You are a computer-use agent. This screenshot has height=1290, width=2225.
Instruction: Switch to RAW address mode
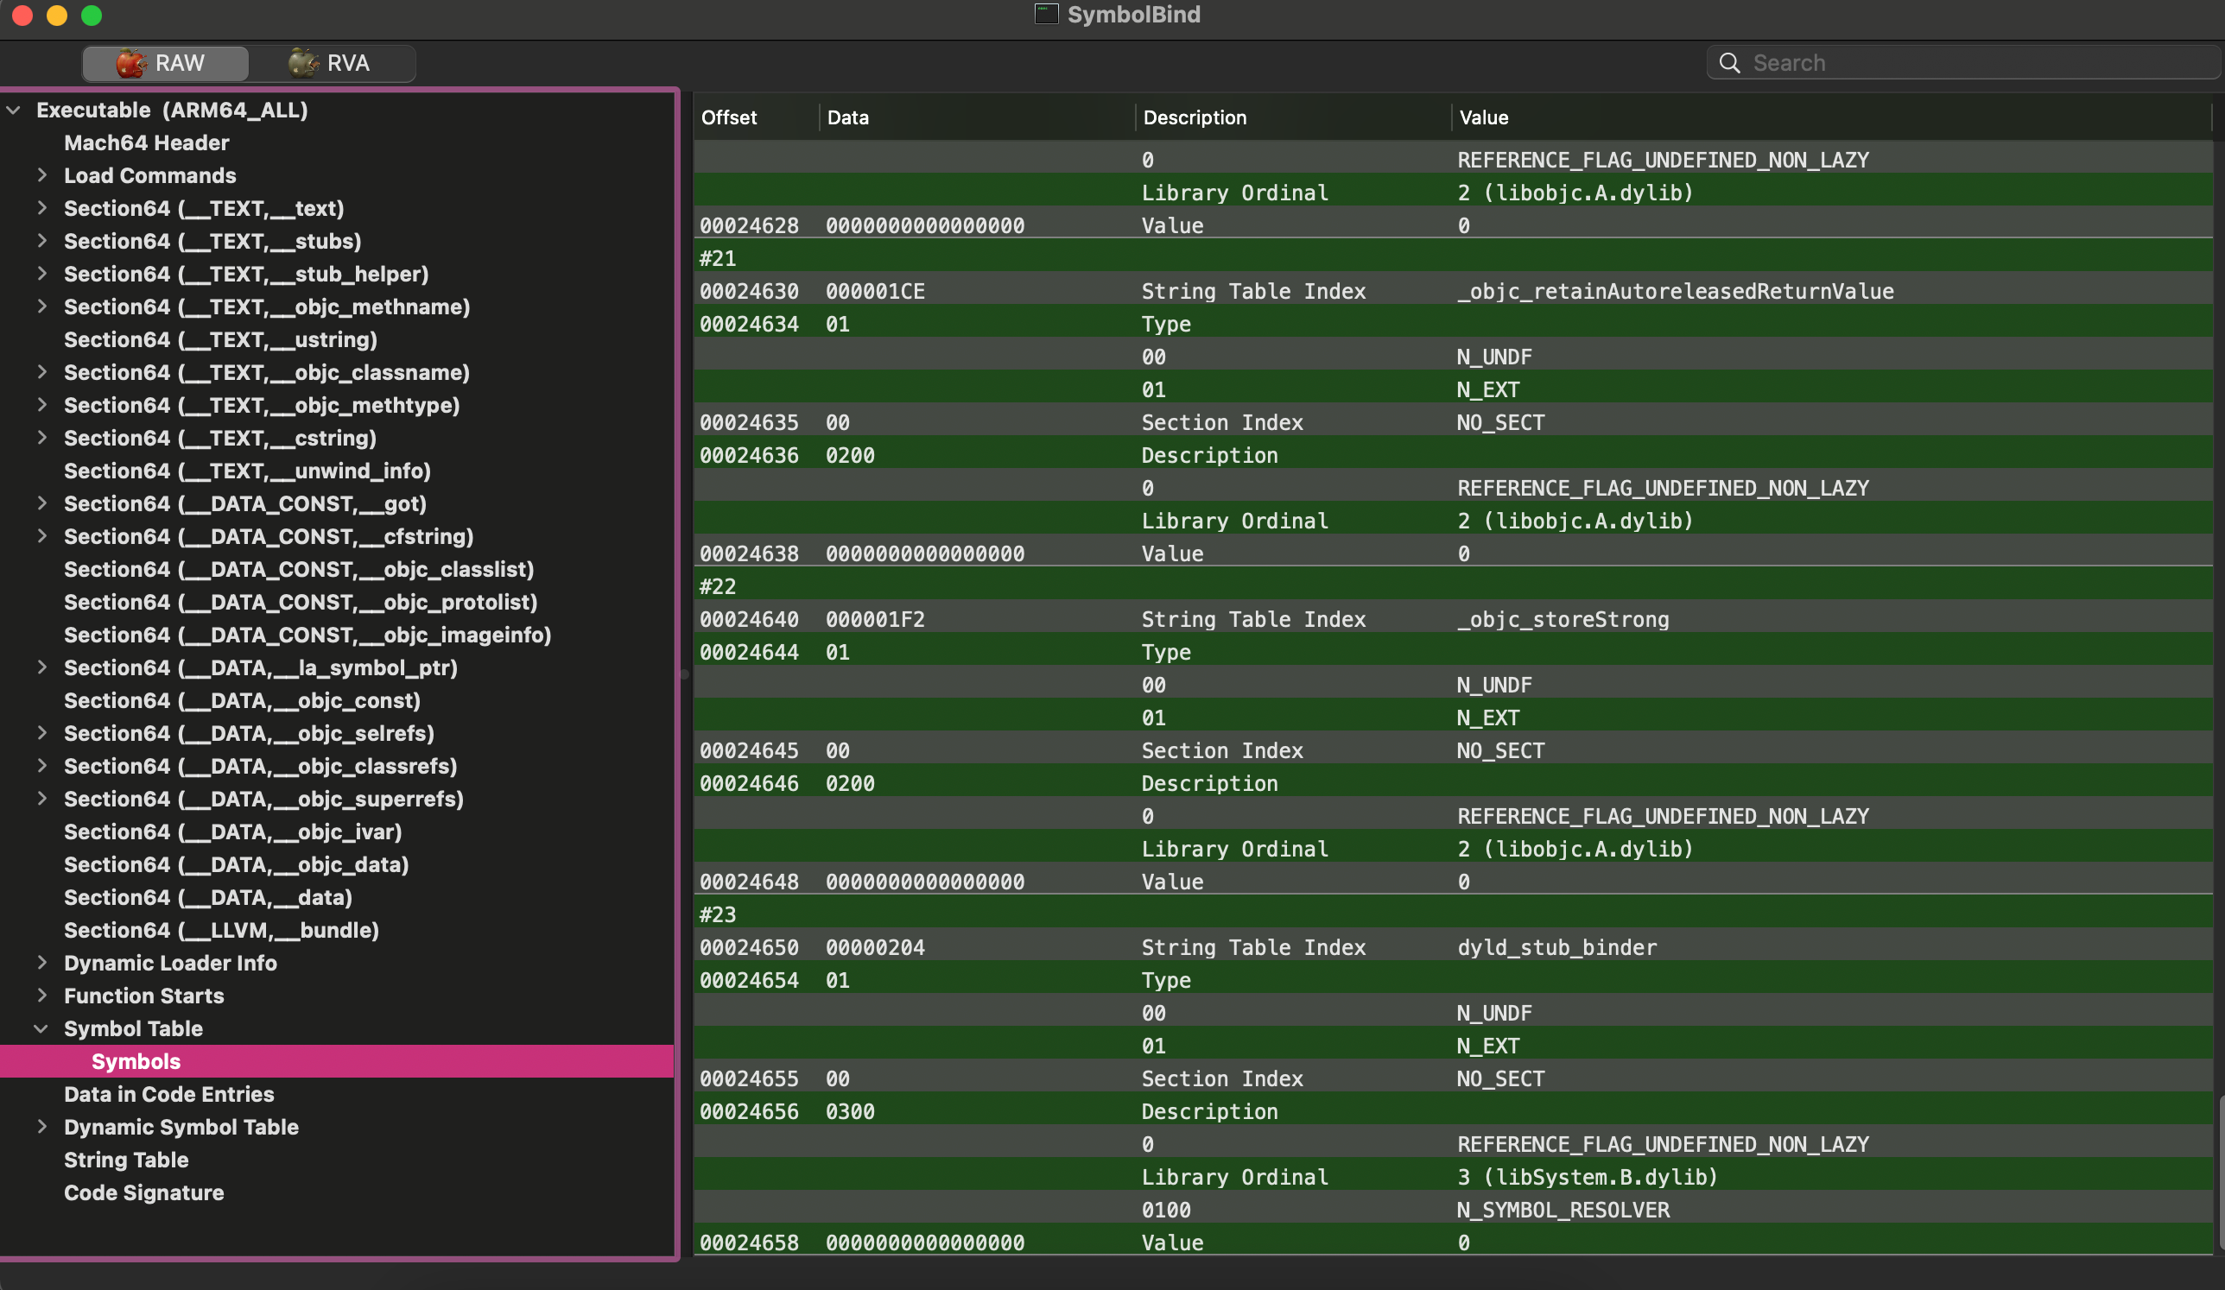[166, 63]
